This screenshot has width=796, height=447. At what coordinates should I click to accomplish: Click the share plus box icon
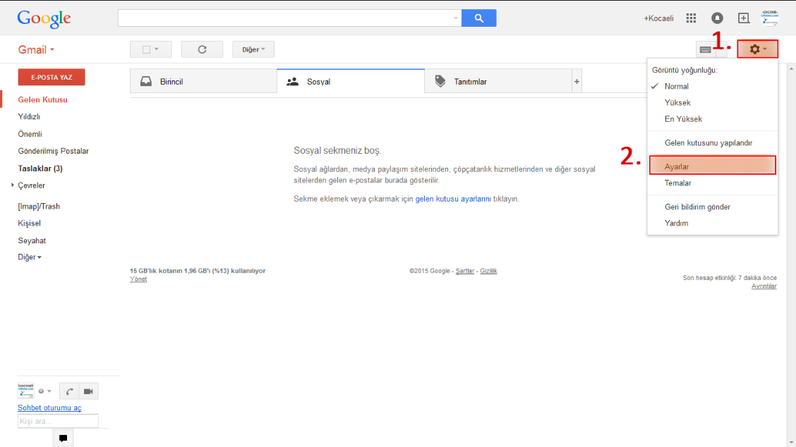point(743,18)
